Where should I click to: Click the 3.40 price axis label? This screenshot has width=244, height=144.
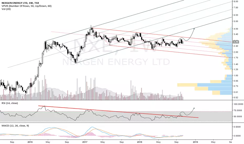[236, 34]
